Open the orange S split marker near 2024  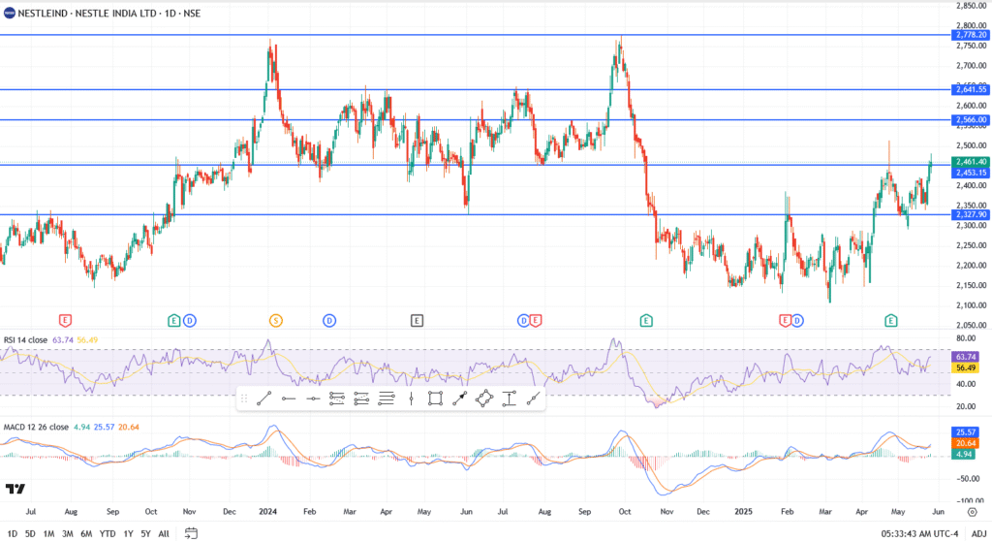276,321
